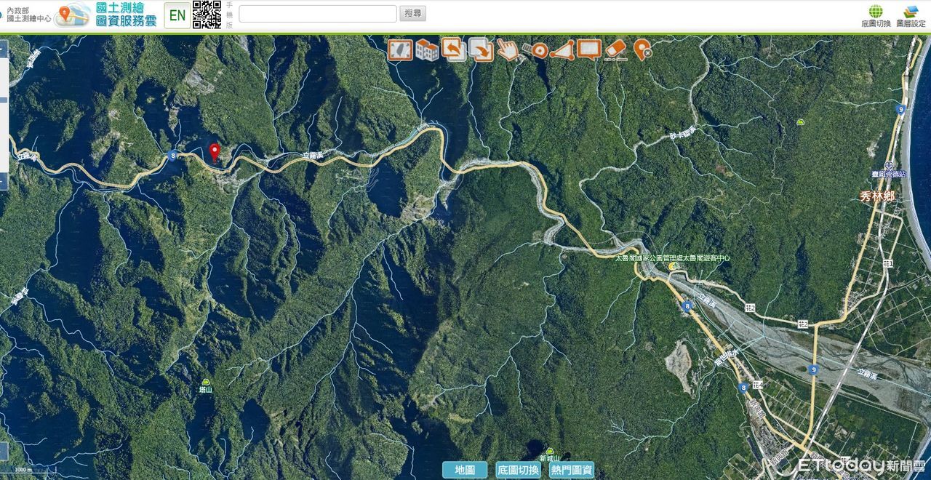931x480 pixels.
Task: Select the pan hand tool
Action: tap(508, 49)
